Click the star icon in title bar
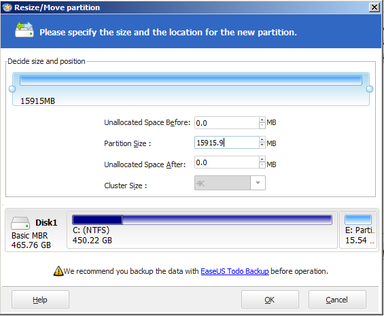This screenshot has width=384, height=316. pos(7,7)
